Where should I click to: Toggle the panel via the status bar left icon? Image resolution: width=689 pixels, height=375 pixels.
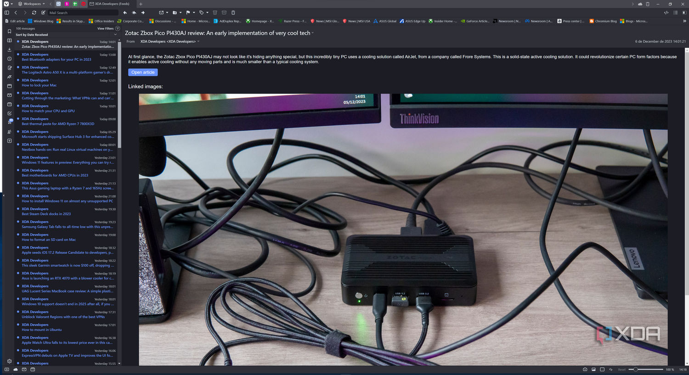click(x=6, y=369)
